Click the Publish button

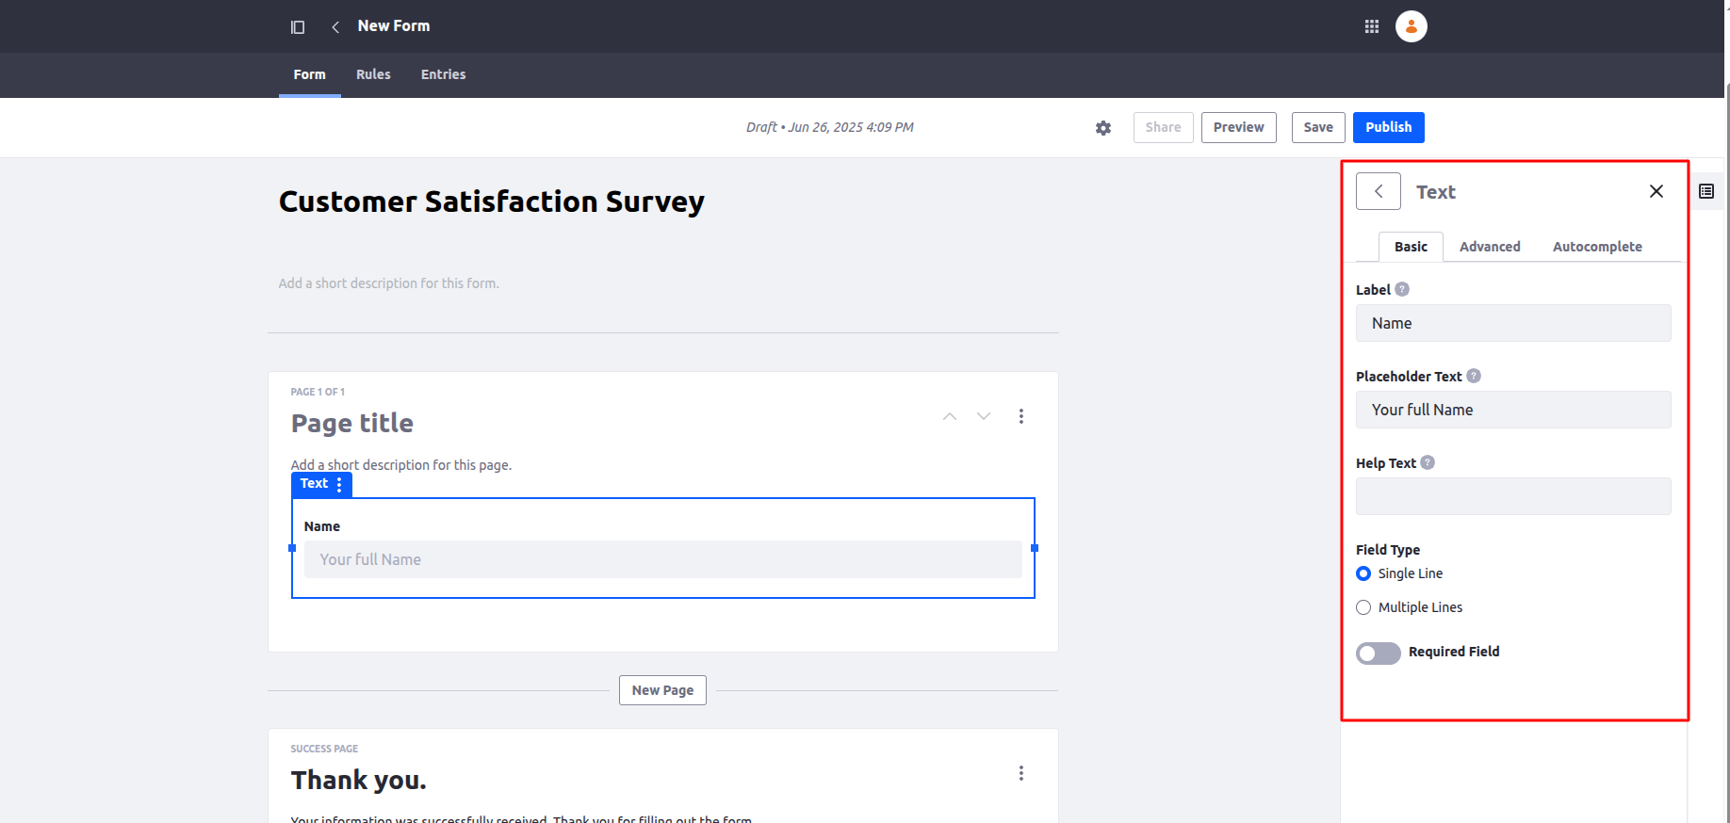tap(1388, 127)
